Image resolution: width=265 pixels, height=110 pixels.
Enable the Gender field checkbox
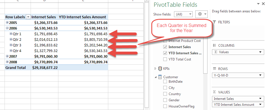click(165, 100)
